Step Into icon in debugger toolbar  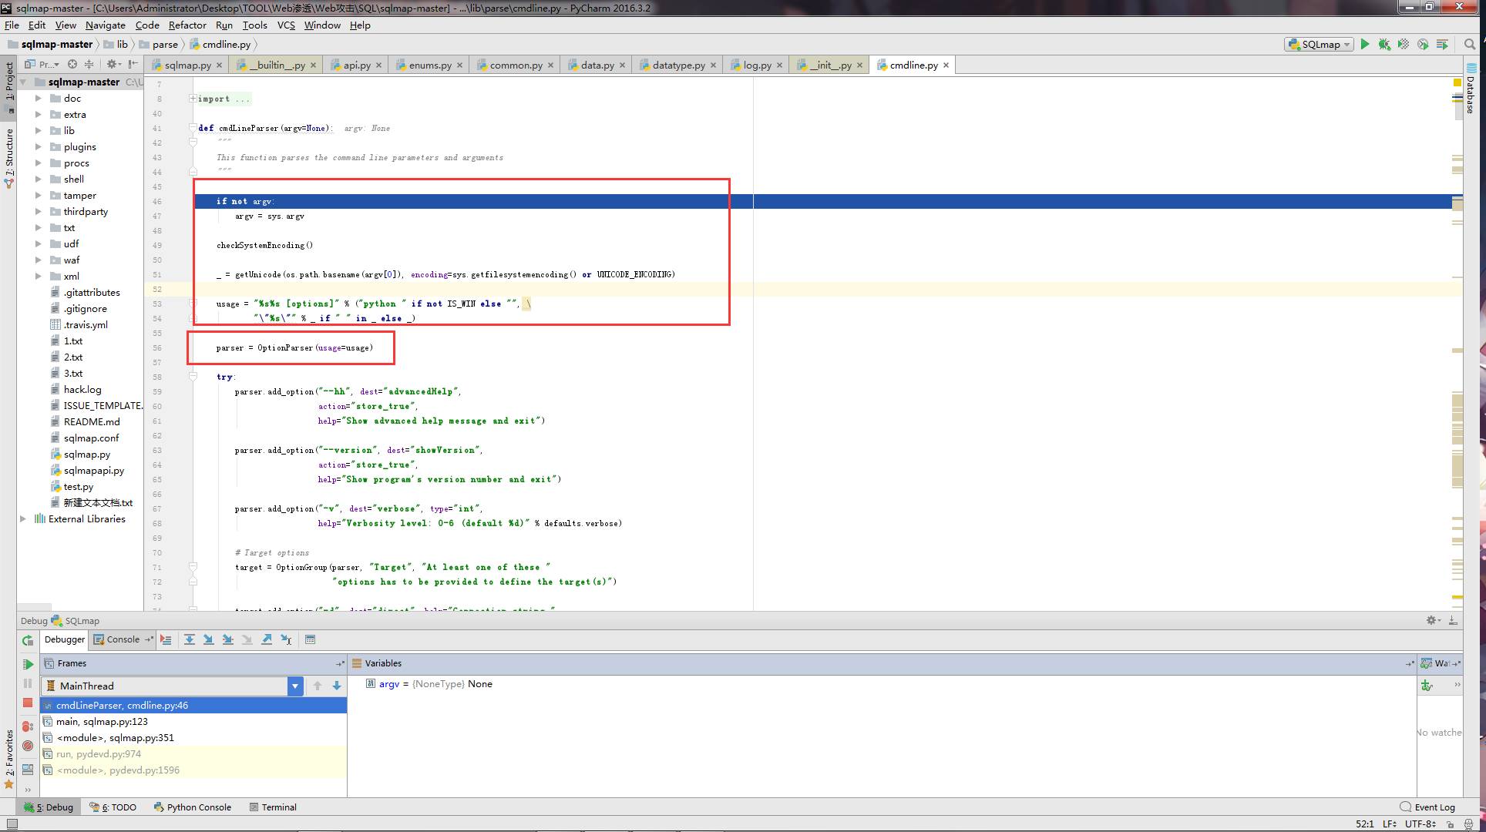209,639
